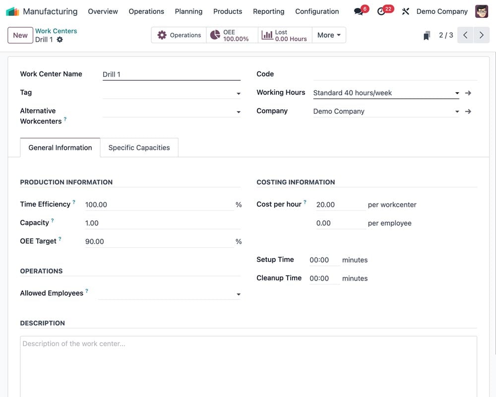Click inside the work center description area
This screenshot has width=496, height=397.
[x=248, y=362]
